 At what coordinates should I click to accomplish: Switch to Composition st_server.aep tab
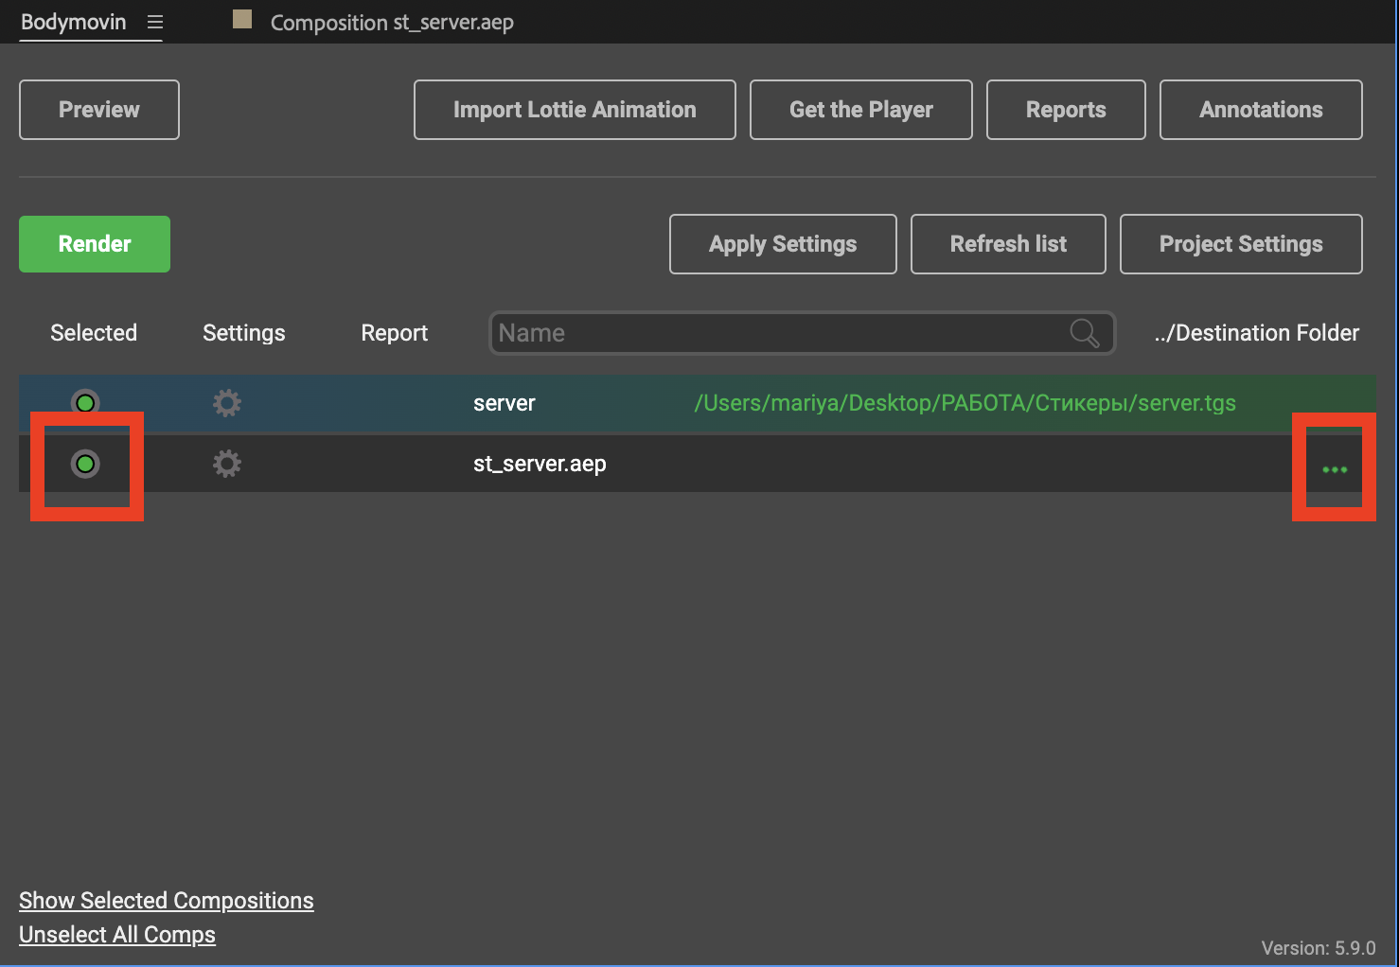coord(392,23)
